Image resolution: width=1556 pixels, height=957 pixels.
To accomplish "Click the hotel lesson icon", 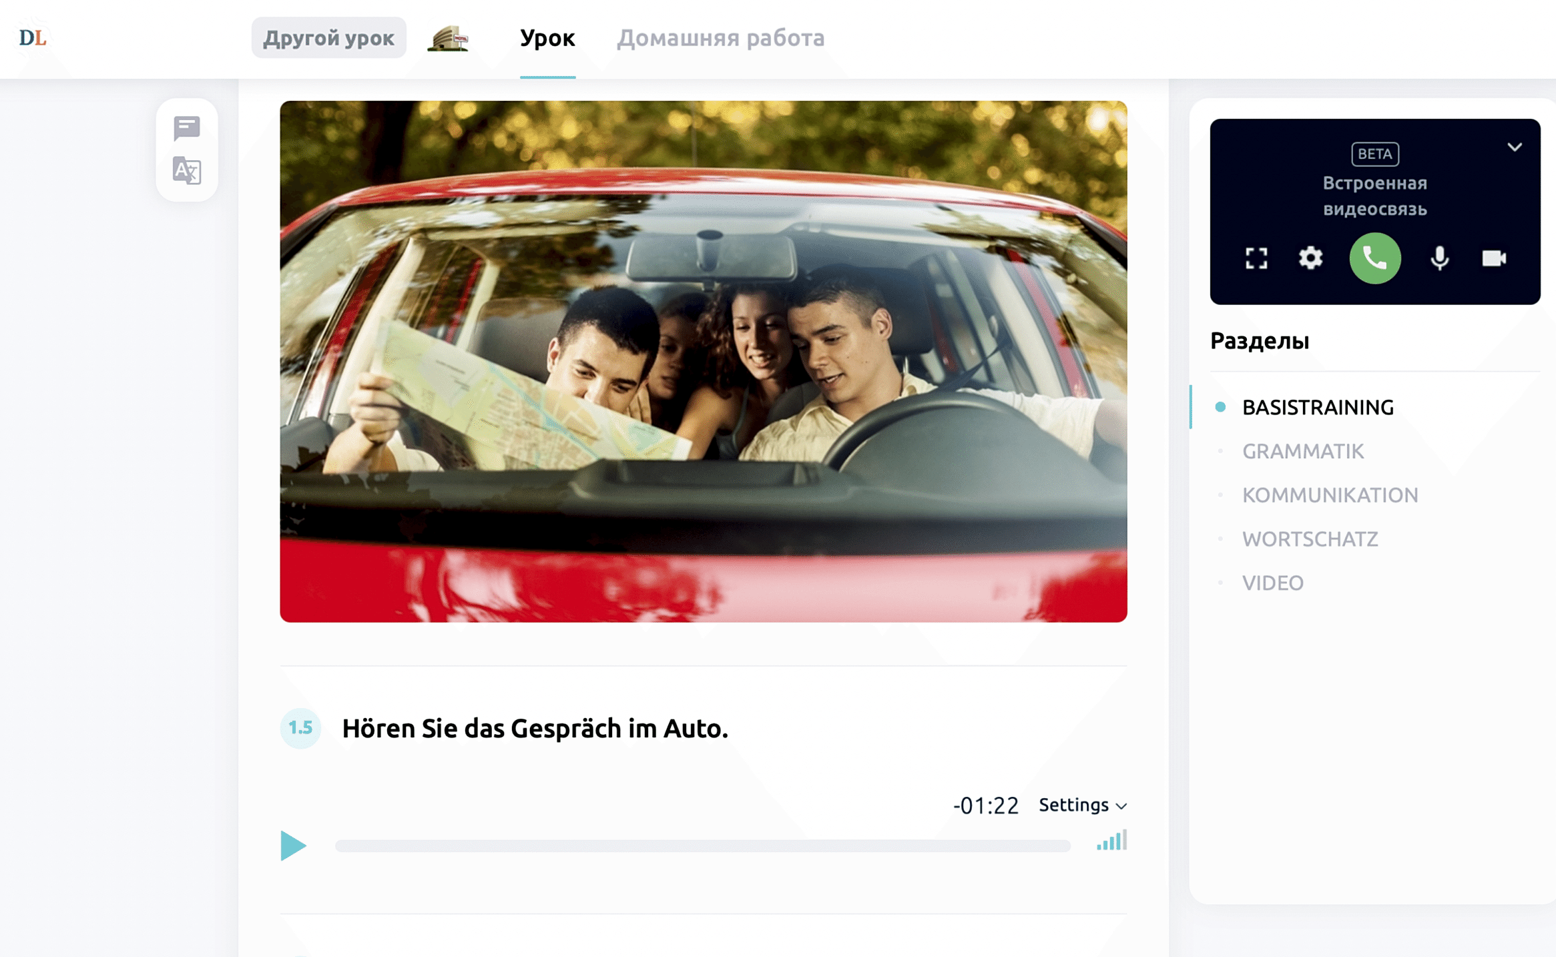I will point(448,38).
